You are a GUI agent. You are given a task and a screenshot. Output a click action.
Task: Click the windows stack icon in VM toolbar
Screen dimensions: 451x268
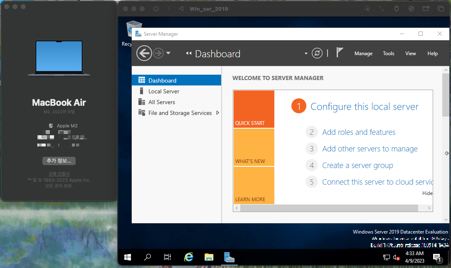[441, 9]
